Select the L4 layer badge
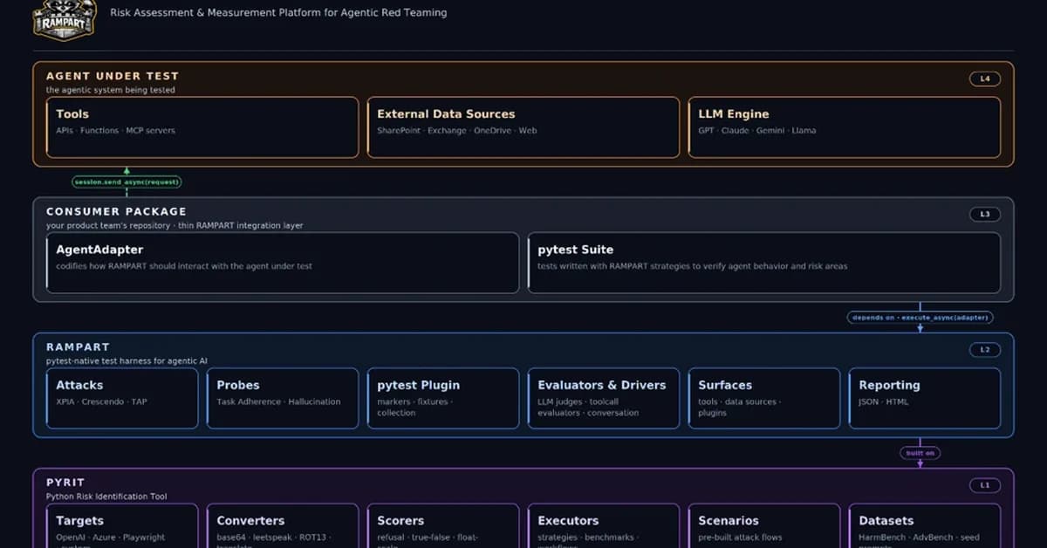 (x=985, y=79)
